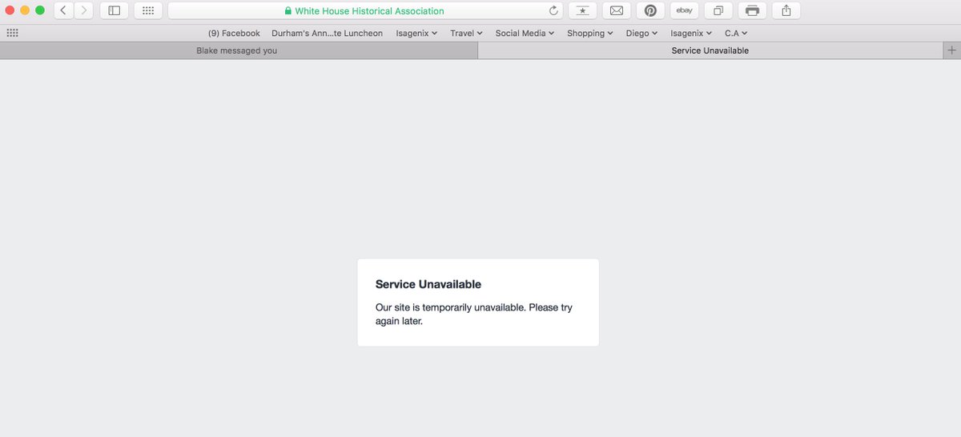
Task: Show all tabs overview
Action: [718, 10]
